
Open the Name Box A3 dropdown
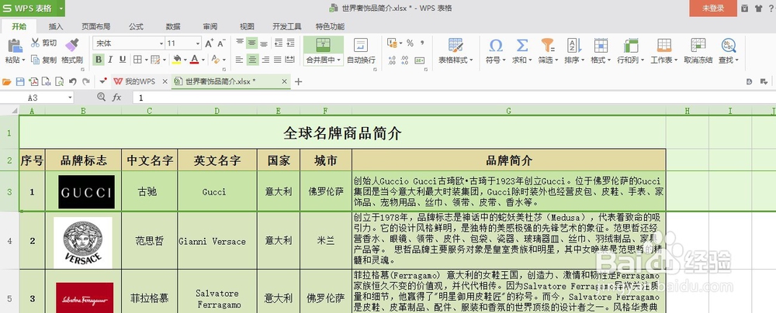(70, 98)
